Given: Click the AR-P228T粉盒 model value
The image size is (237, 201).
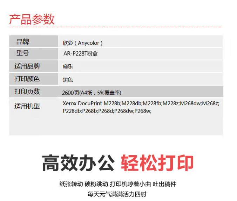Looking at the screenshot, I should click(81, 53).
